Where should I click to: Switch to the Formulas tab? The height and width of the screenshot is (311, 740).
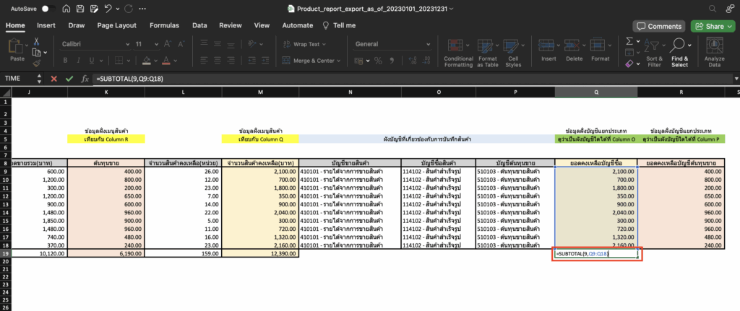[164, 25]
